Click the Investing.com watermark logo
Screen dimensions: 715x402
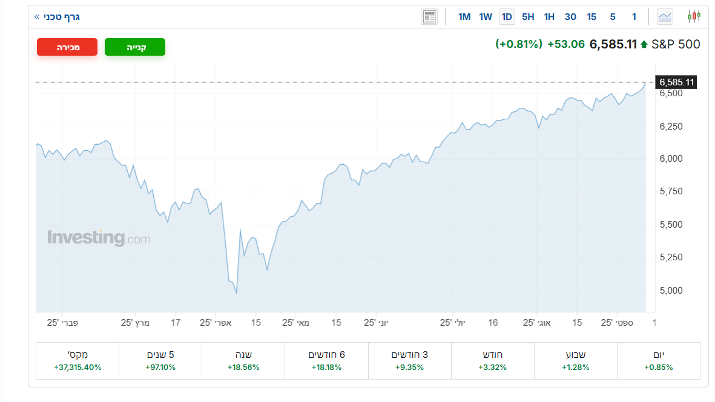99,238
